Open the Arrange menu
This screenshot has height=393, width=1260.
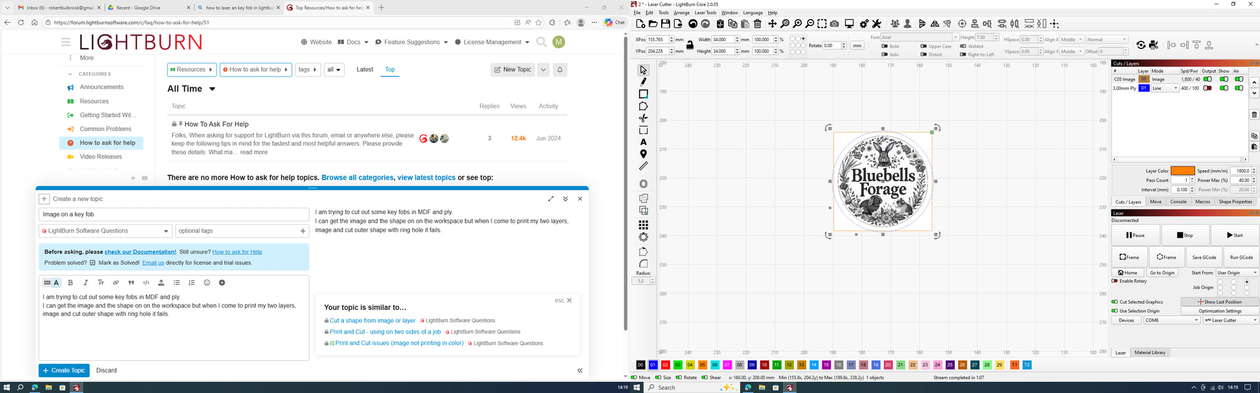tap(682, 12)
